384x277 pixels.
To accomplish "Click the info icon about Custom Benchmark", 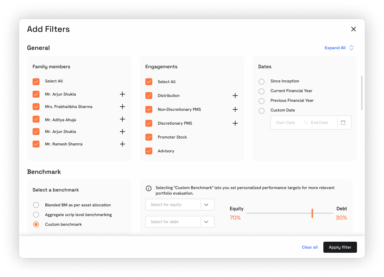I will tap(149, 188).
